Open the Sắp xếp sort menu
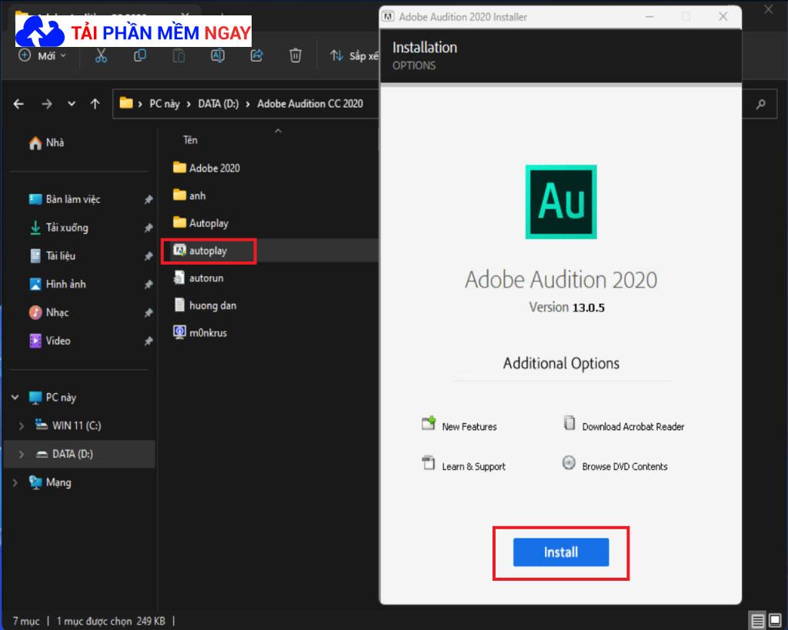The height and width of the screenshot is (630, 788). pos(354,55)
